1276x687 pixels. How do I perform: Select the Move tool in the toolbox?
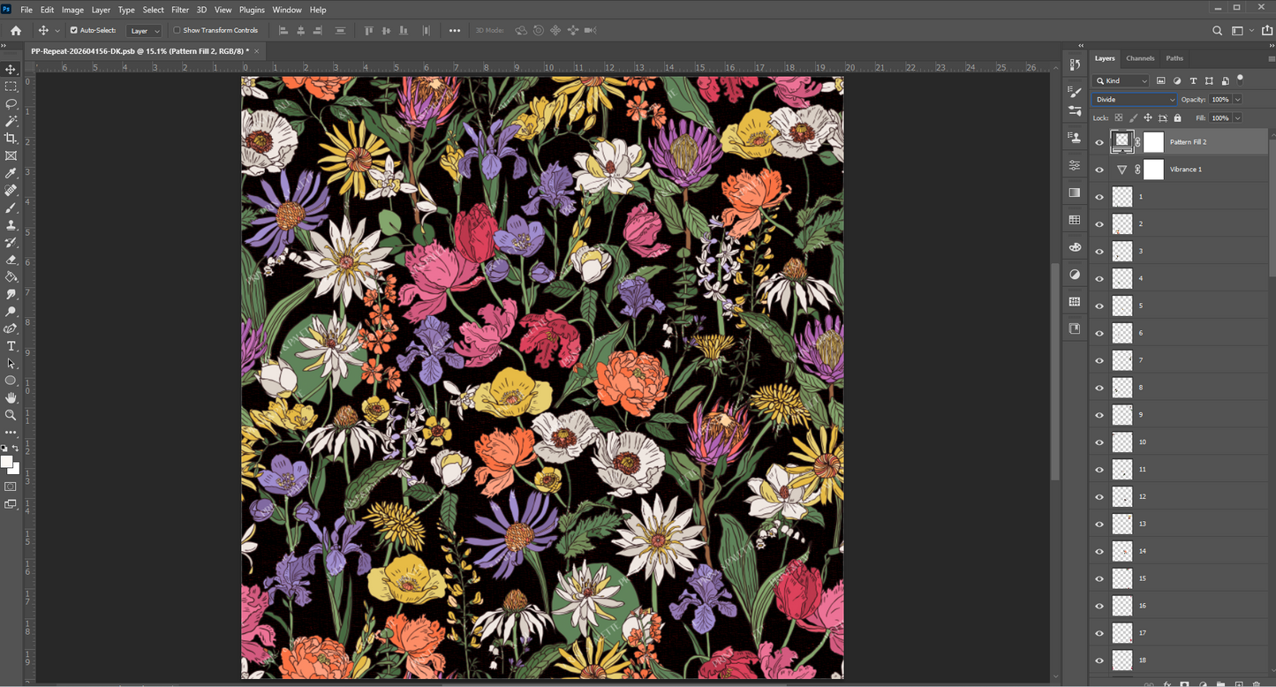[x=11, y=69]
